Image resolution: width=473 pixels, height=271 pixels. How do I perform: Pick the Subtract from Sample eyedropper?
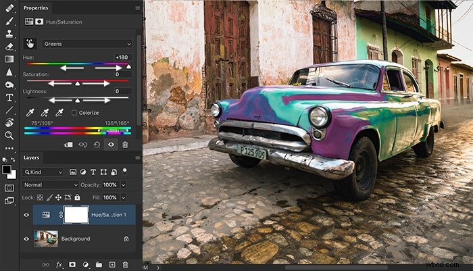pos(59,113)
